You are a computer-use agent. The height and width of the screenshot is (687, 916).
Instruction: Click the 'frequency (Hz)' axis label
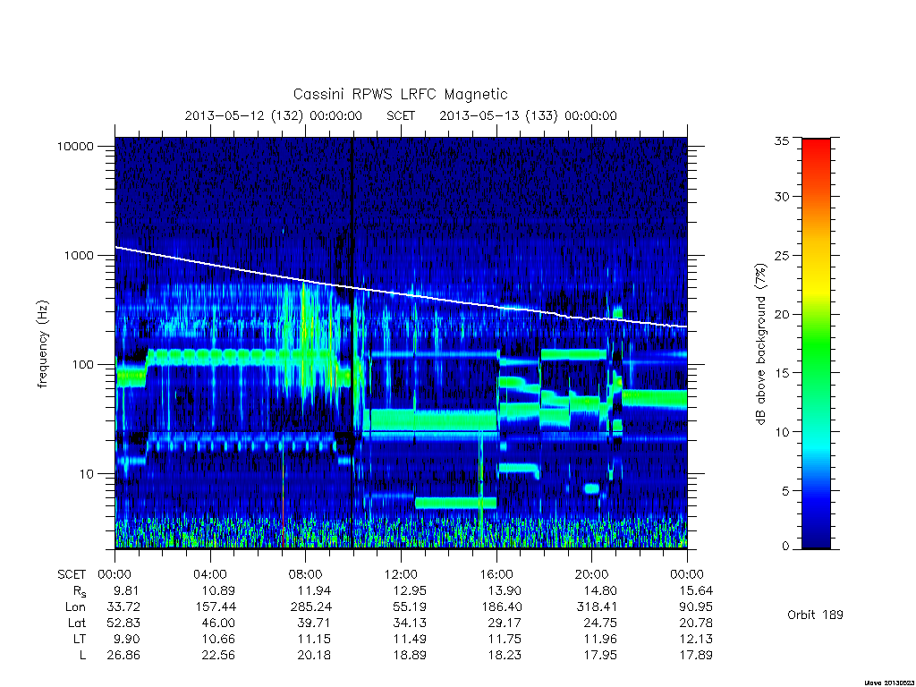pyautogui.click(x=43, y=344)
